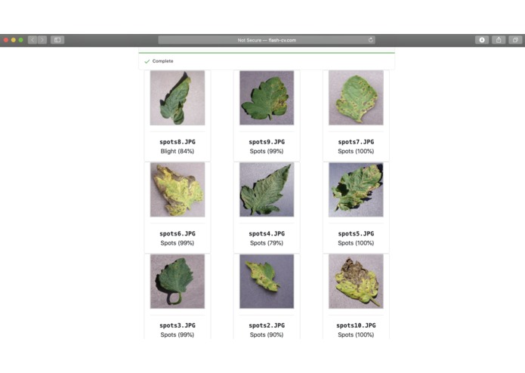This screenshot has height=373, width=525.
Task: Maximize Safari with the green button
Action: (x=20, y=40)
